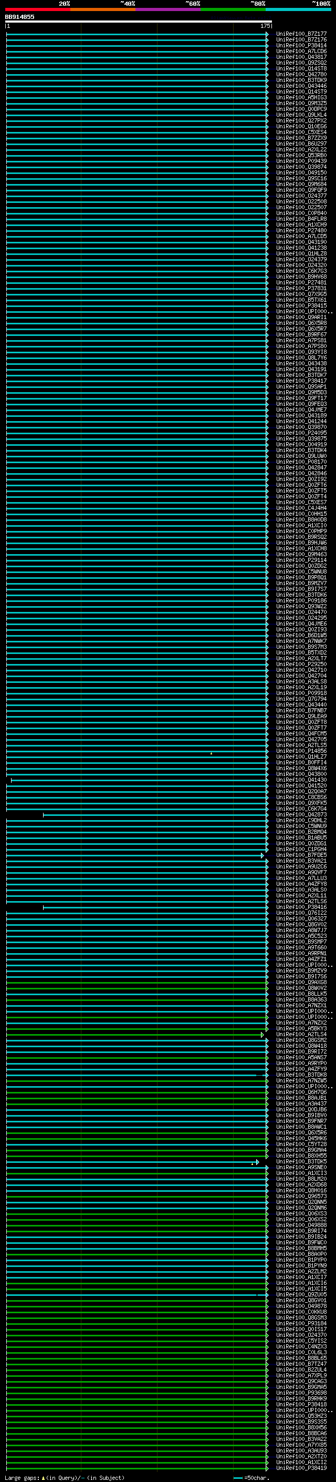
Task: Select the UniRef100_A3ALS0 label
Action: pyautogui.click(x=301, y=890)
